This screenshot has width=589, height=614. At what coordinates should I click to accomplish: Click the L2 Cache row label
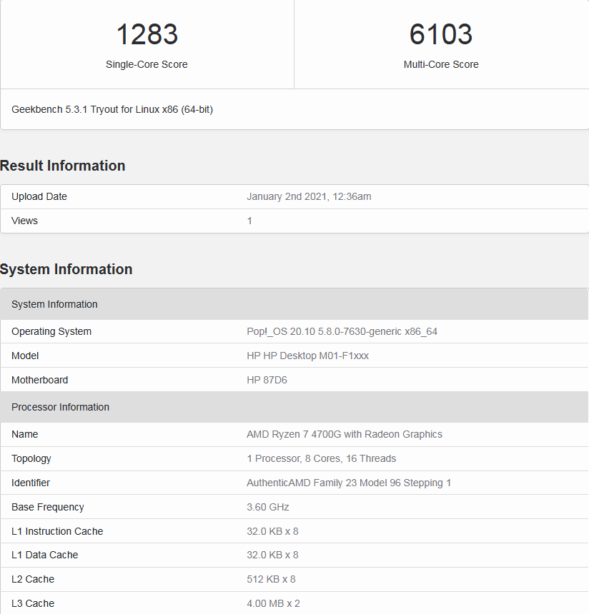click(x=33, y=579)
